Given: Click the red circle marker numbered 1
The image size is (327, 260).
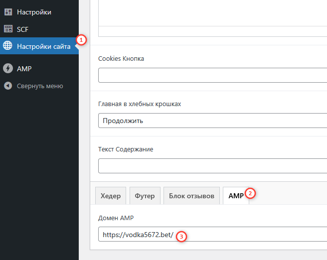Looking at the screenshot, I should [x=81, y=39].
